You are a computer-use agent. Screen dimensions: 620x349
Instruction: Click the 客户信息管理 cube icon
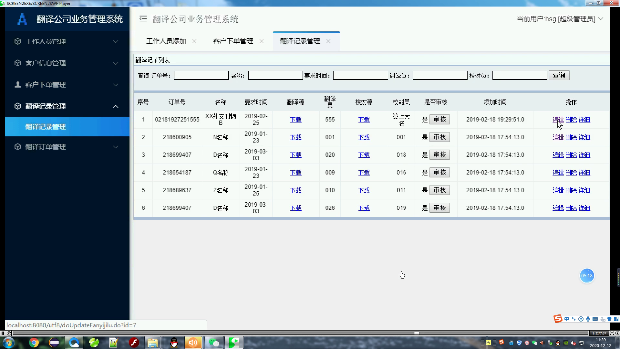[18, 63]
